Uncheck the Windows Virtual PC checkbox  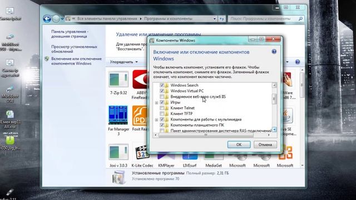[162, 91]
